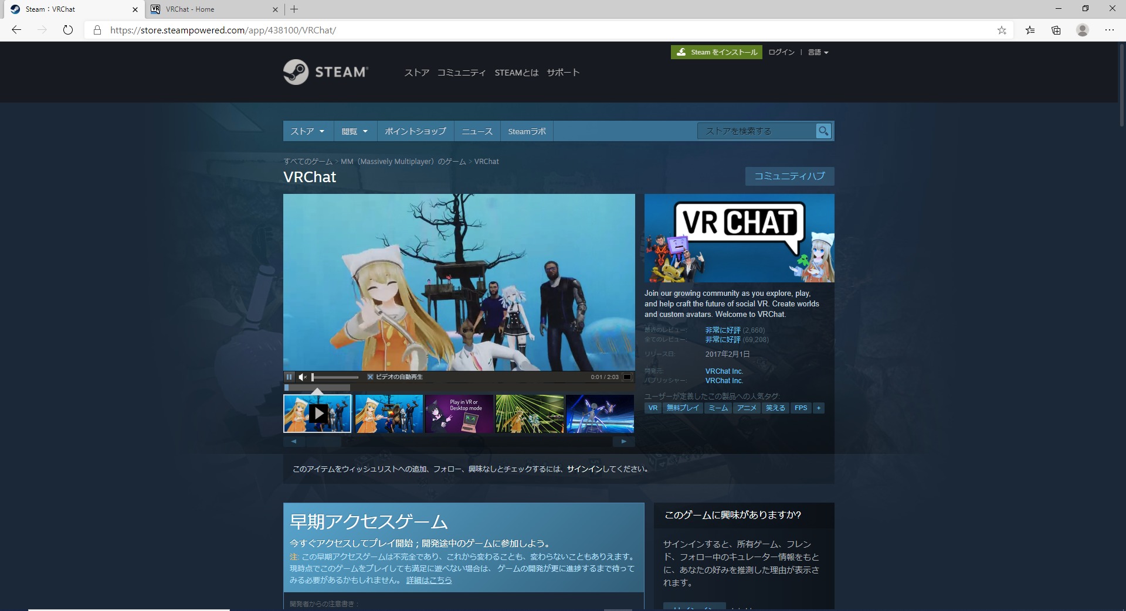Disable the ビデオの自動再生 autoplay checkbox
Screen dimensions: 1126x611
[369, 377]
